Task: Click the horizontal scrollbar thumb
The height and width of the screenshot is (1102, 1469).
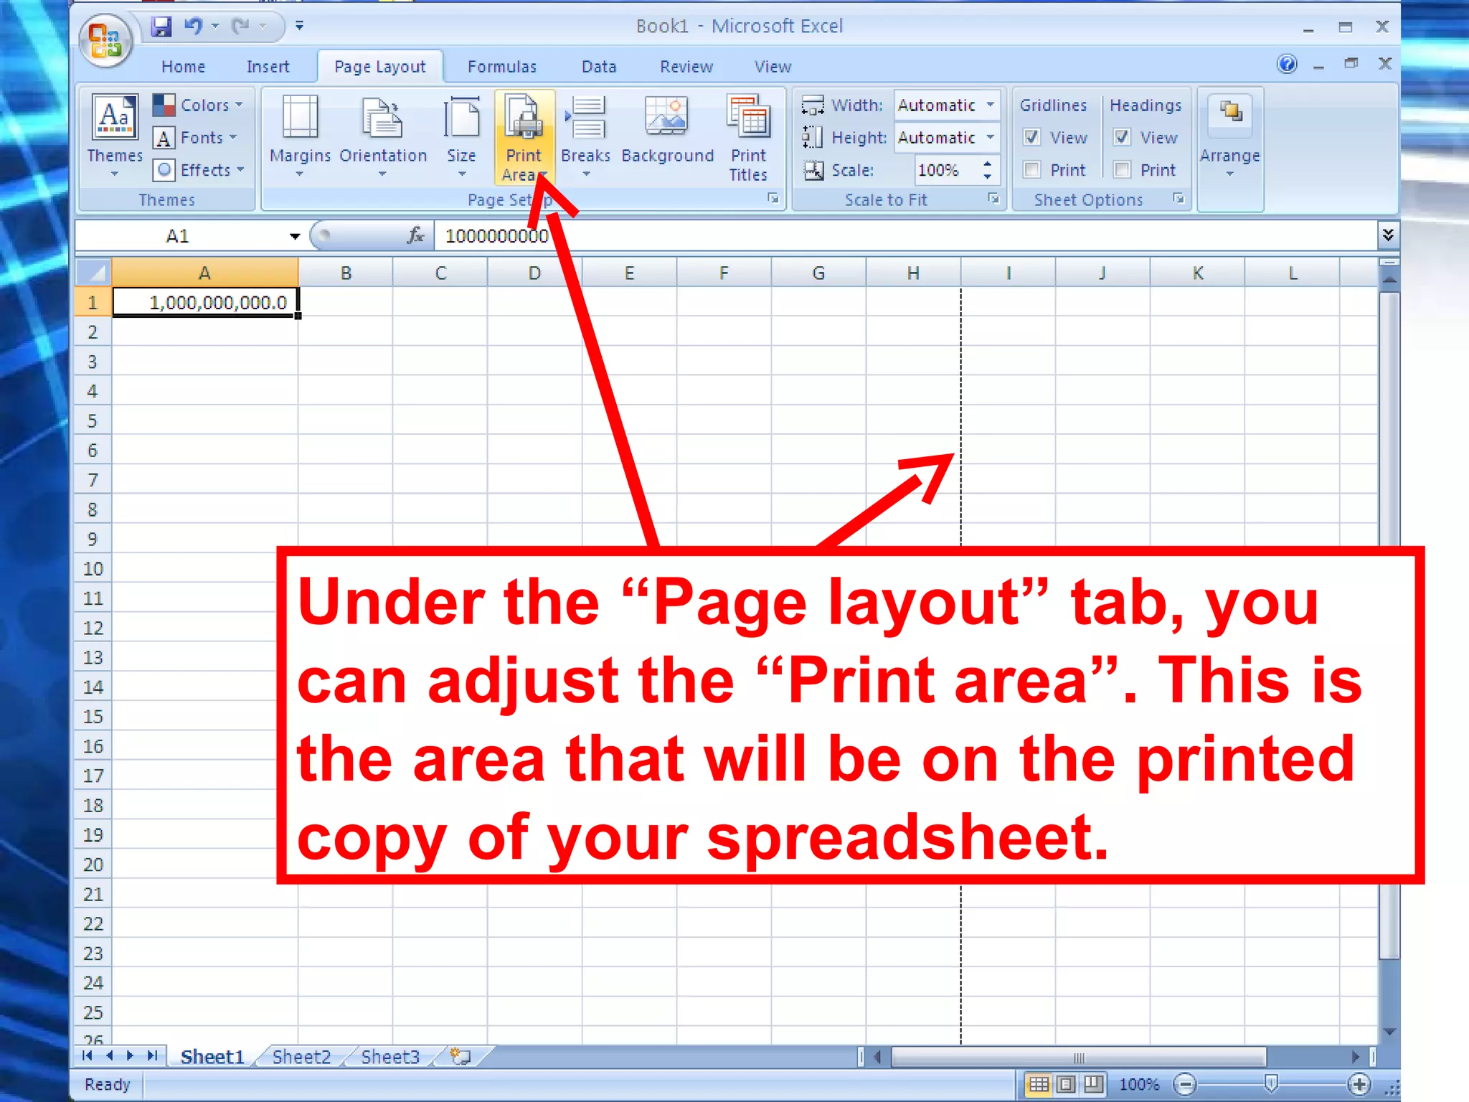Action: (x=1079, y=1057)
